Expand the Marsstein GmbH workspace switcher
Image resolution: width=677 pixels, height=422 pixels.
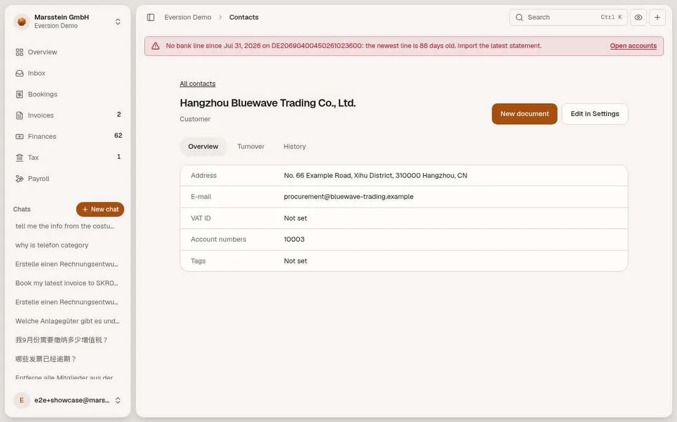tap(118, 21)
